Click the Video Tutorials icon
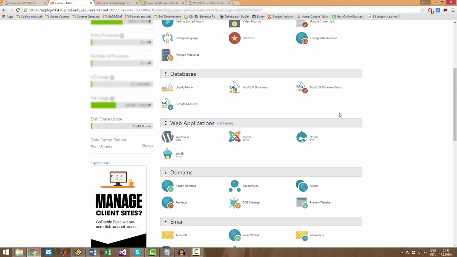 (x=235, y=24)
